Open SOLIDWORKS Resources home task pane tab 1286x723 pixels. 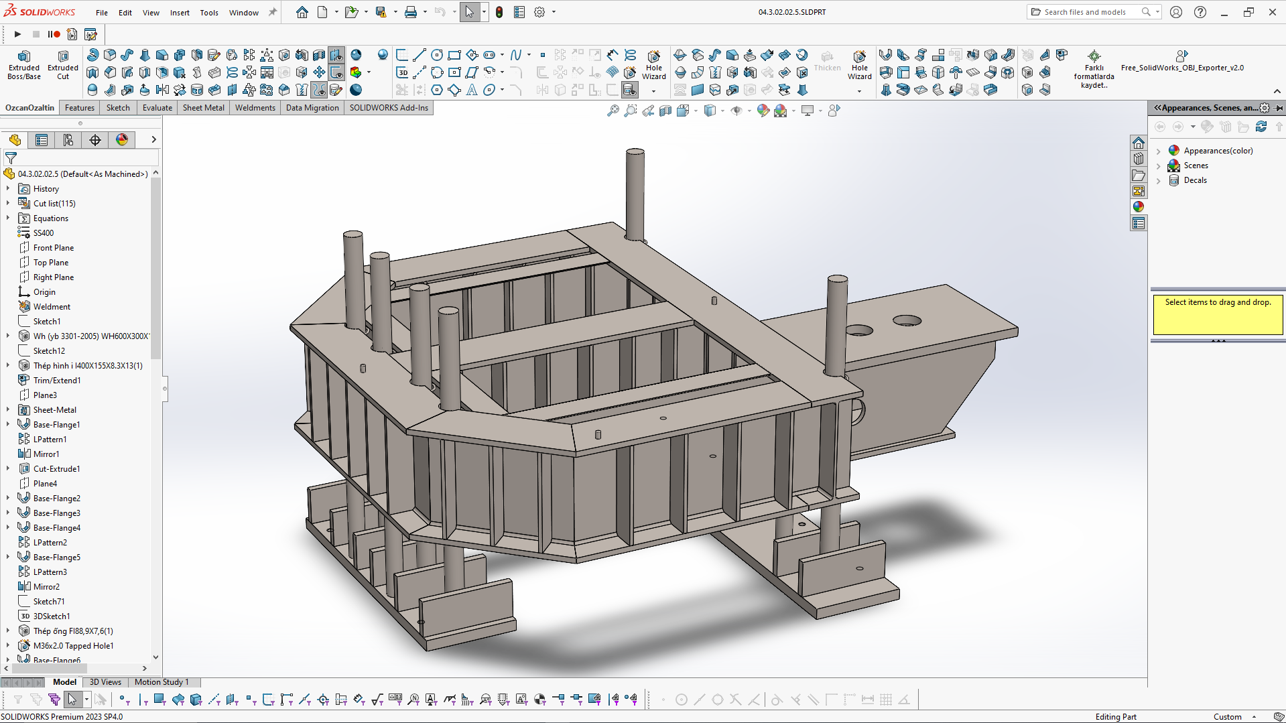point(1139,143)
